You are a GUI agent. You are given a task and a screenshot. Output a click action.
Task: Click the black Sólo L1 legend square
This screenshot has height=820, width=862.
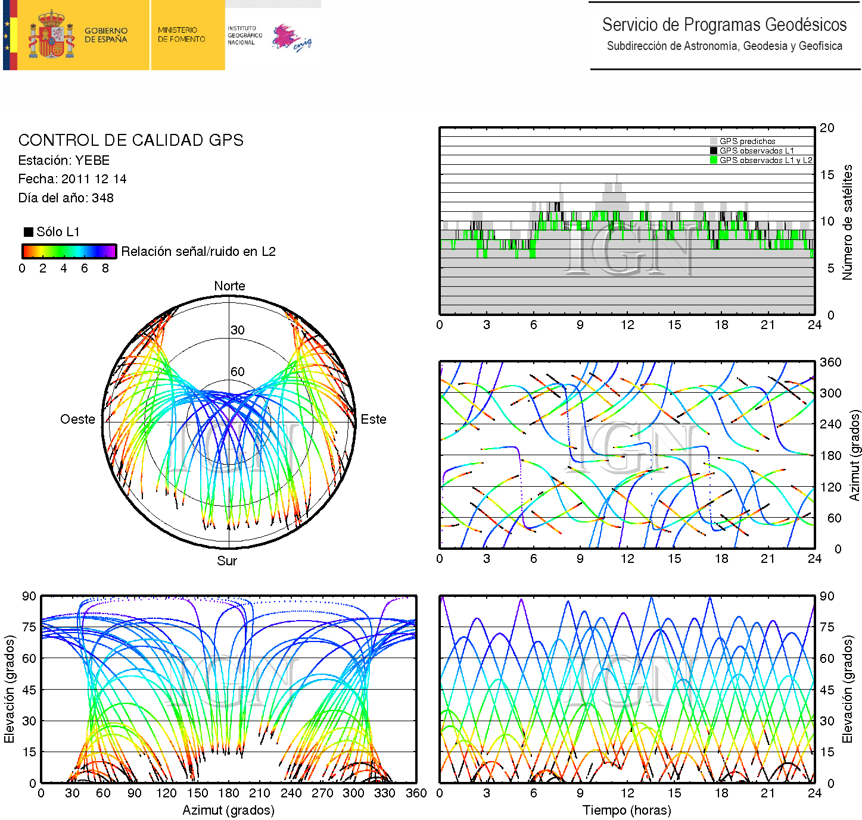pos(29,232)
